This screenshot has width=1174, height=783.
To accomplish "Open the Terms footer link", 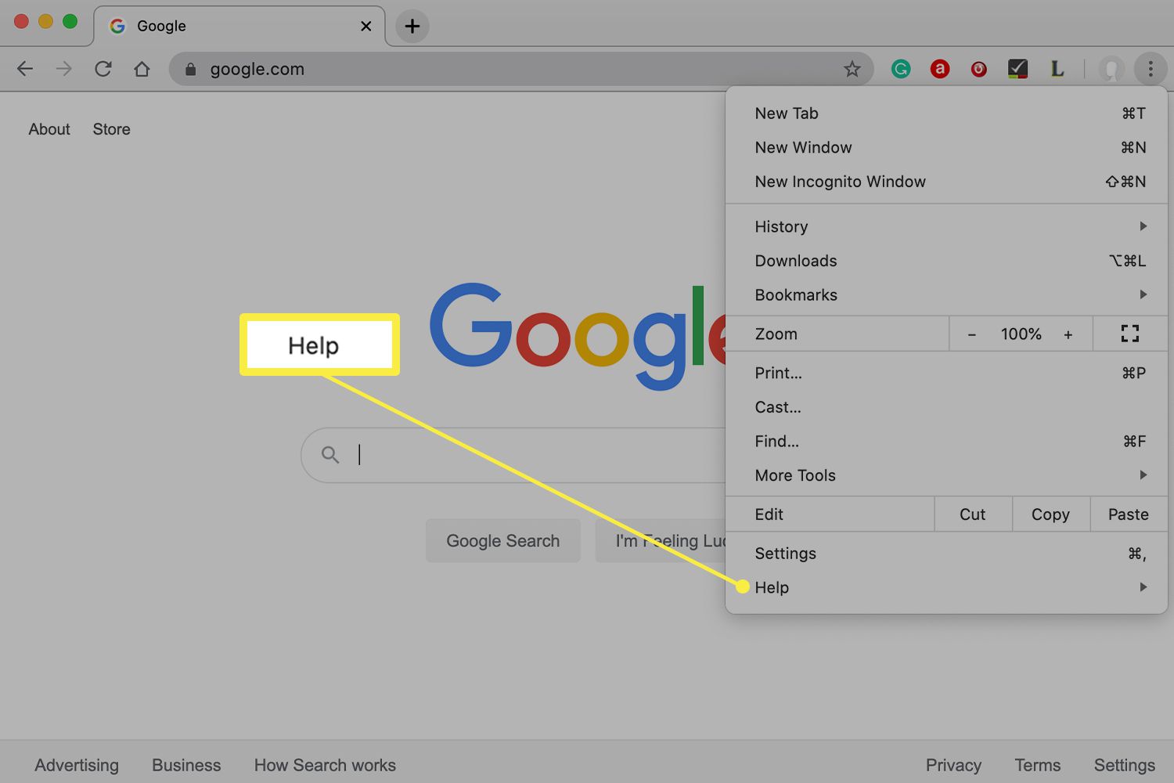I will 1038,765.
